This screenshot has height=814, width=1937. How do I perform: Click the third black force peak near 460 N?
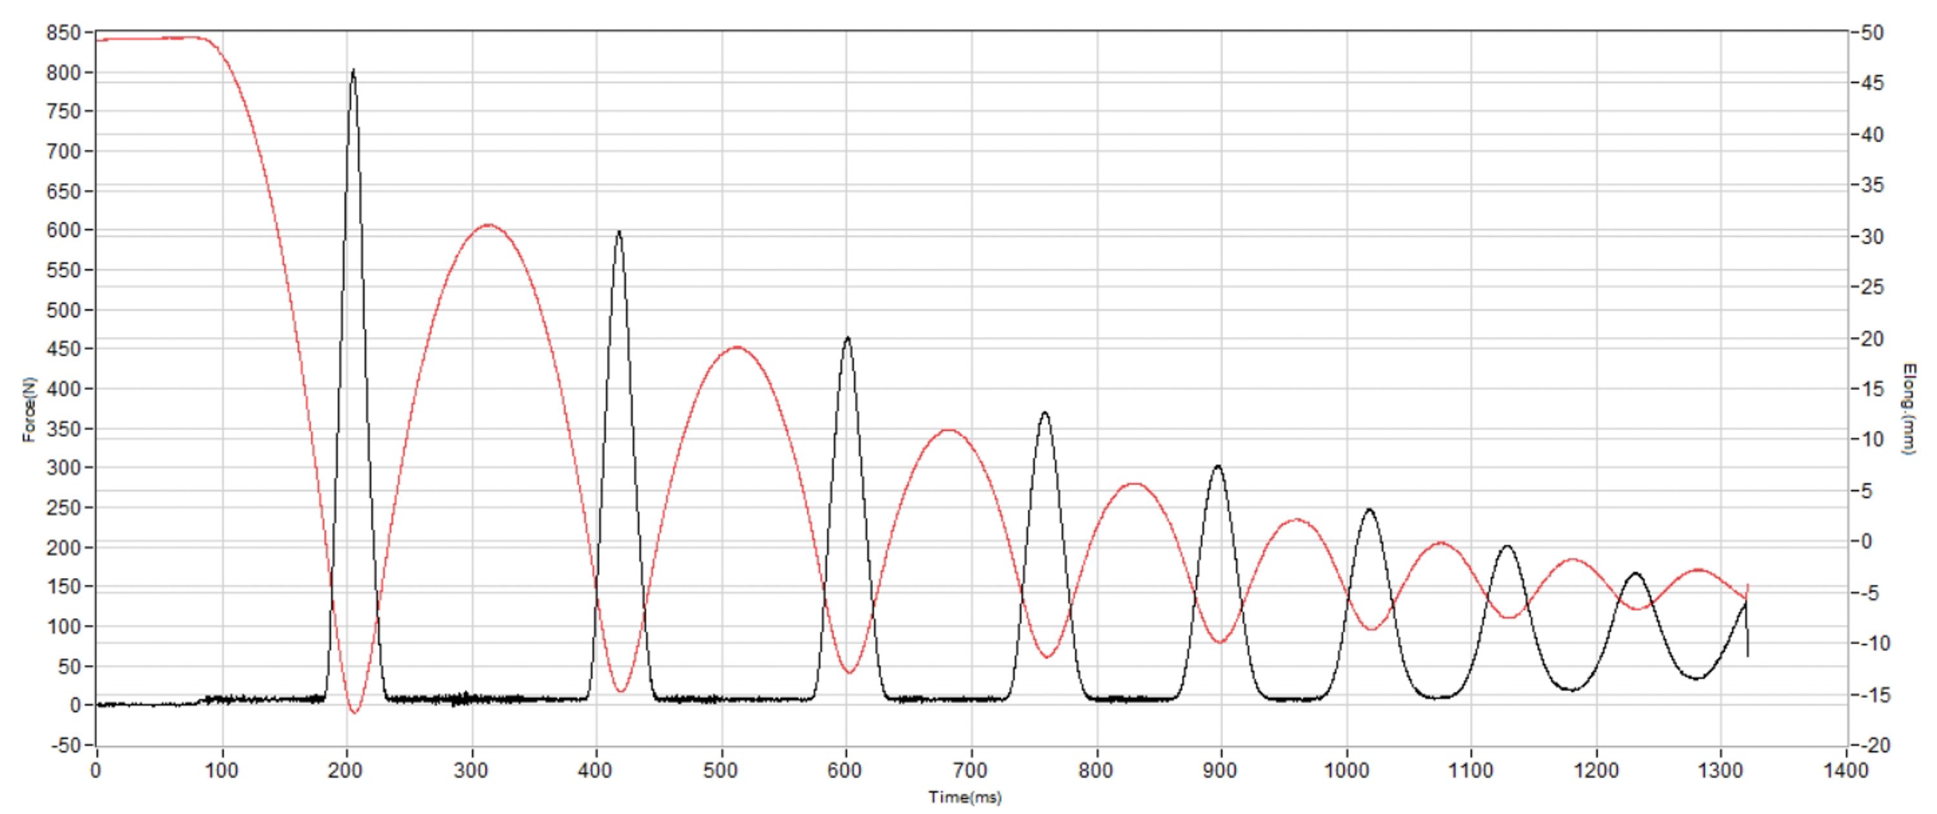click(x=847, y=338)
